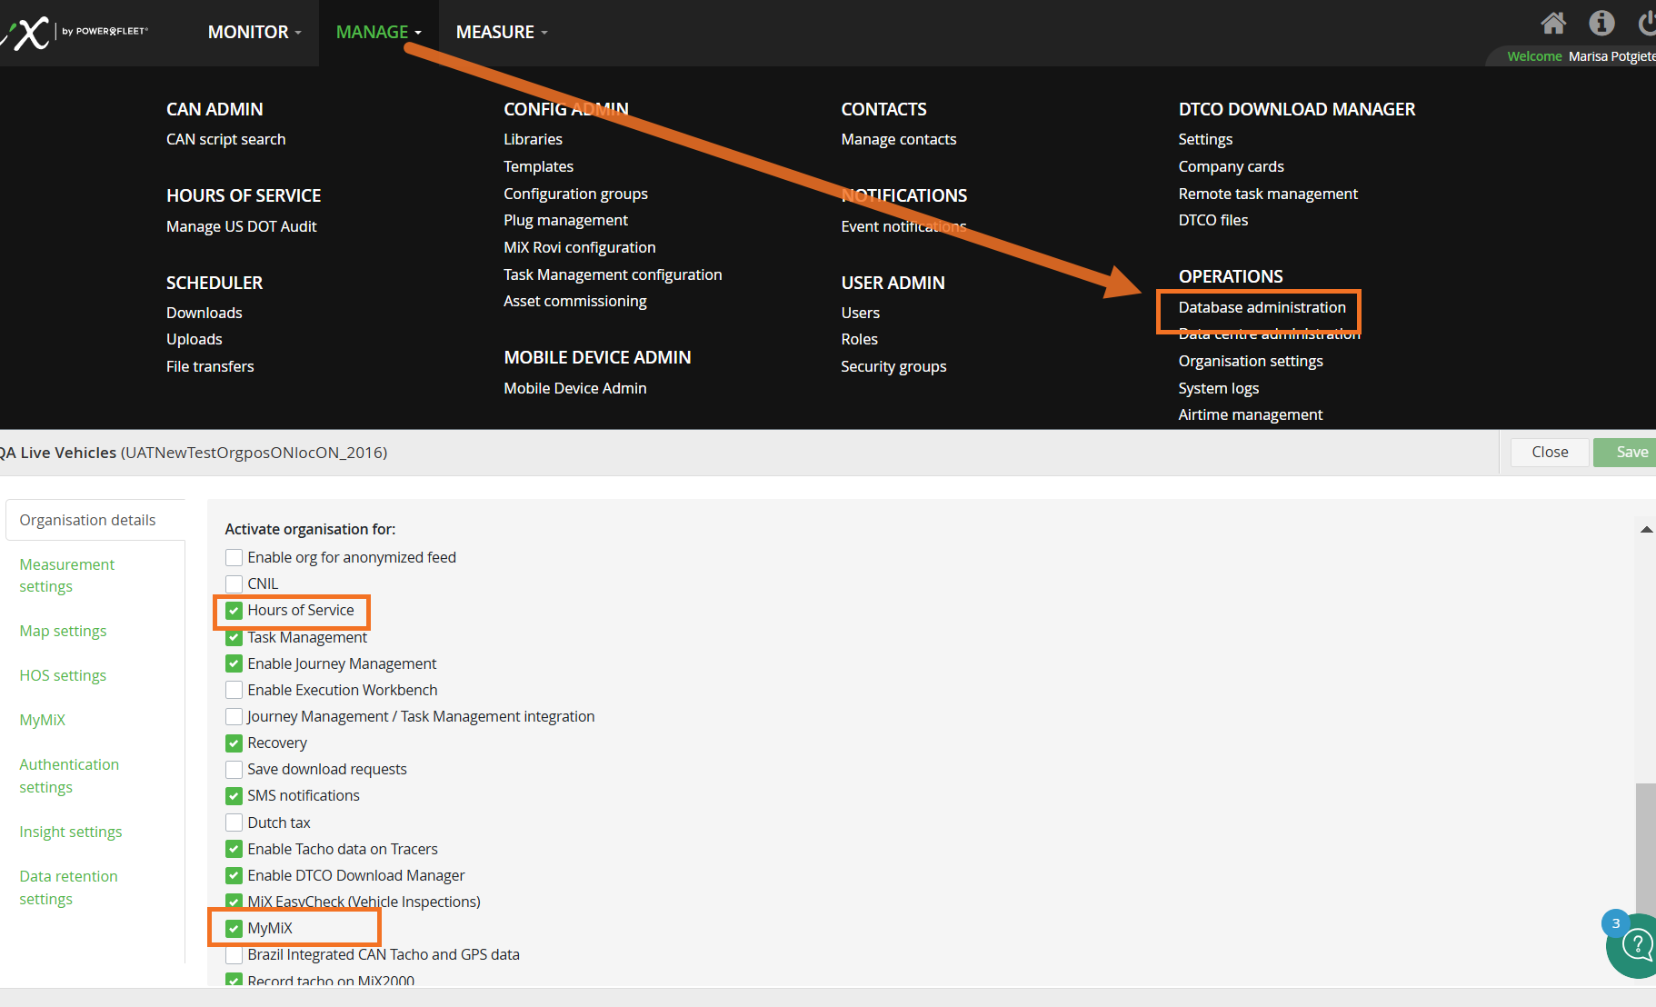The width and height of the screenshot is (1656, 1007).
Task: Open Scheduler Downloads link
Action: (x=204, y=313)
